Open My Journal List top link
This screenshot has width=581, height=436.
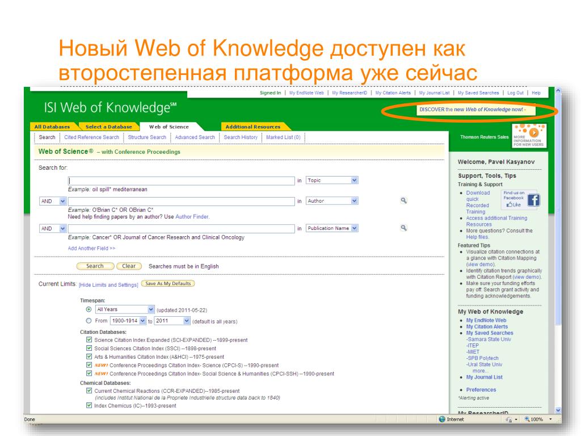click(434, 93)
